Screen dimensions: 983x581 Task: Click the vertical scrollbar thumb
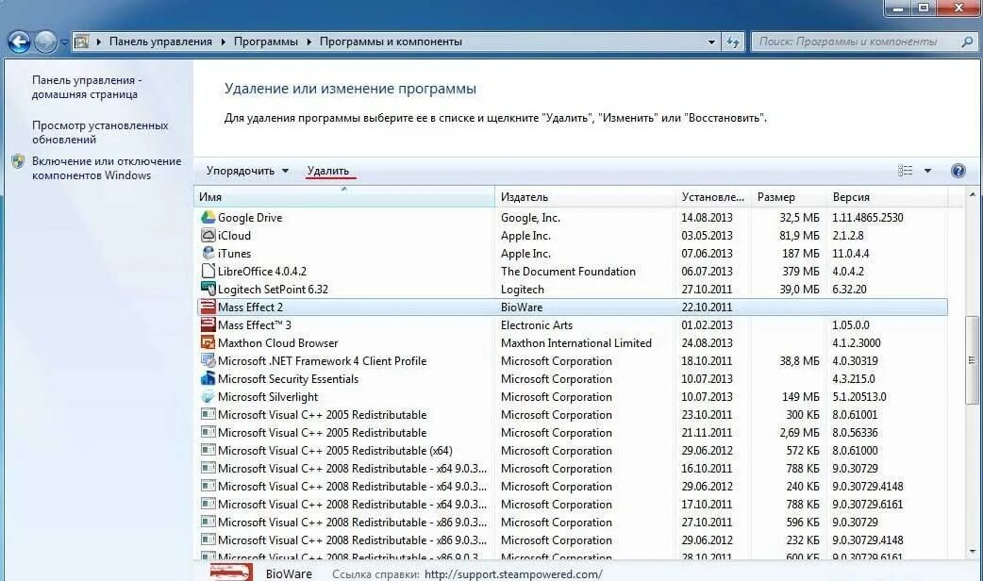tap(972, 359)
